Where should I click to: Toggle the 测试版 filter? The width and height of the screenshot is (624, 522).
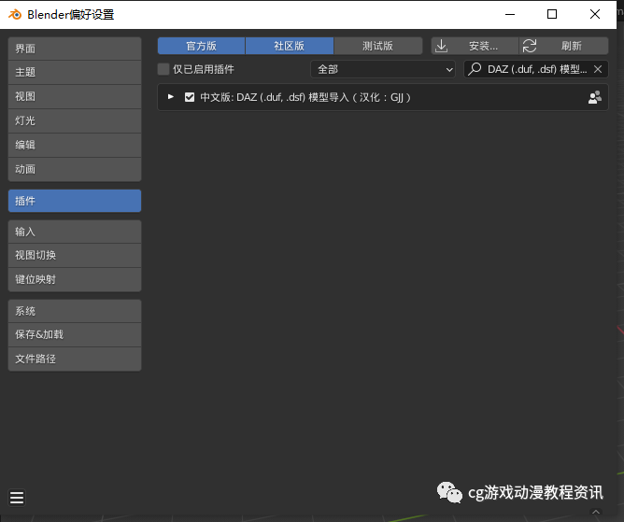pyautogui.click(x=378, y=46)
